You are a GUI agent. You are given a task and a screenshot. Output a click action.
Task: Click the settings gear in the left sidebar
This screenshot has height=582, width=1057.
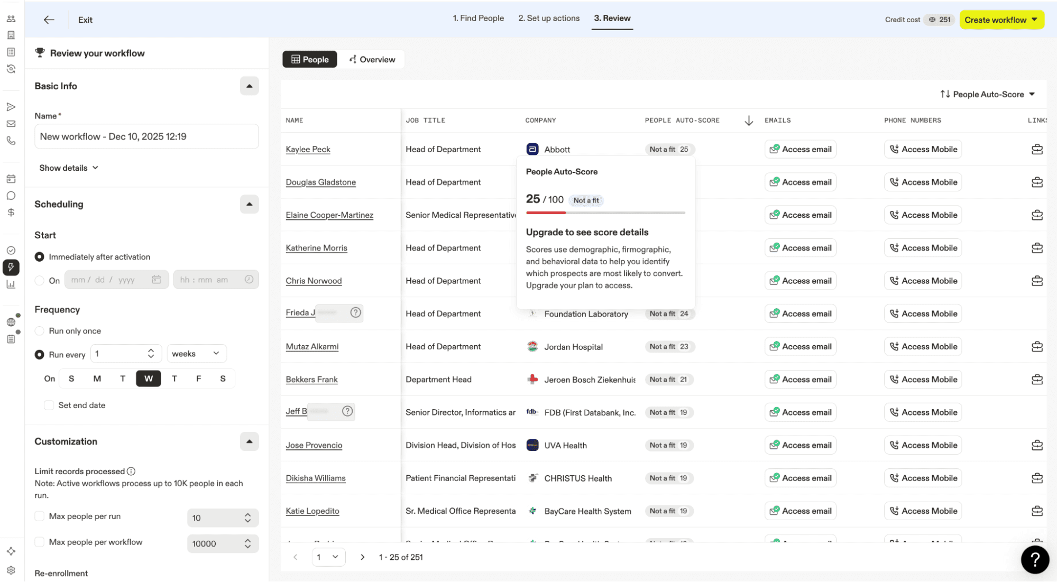pyautogui.click(x=11, y=570)
